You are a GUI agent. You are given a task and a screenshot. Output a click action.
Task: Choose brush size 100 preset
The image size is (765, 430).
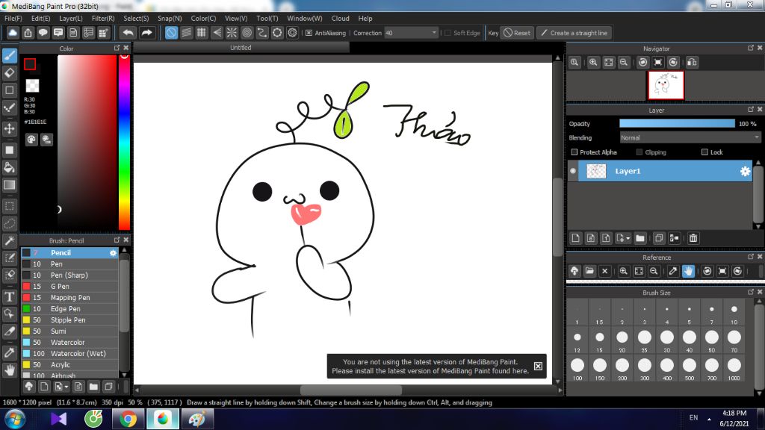[577, 368]
